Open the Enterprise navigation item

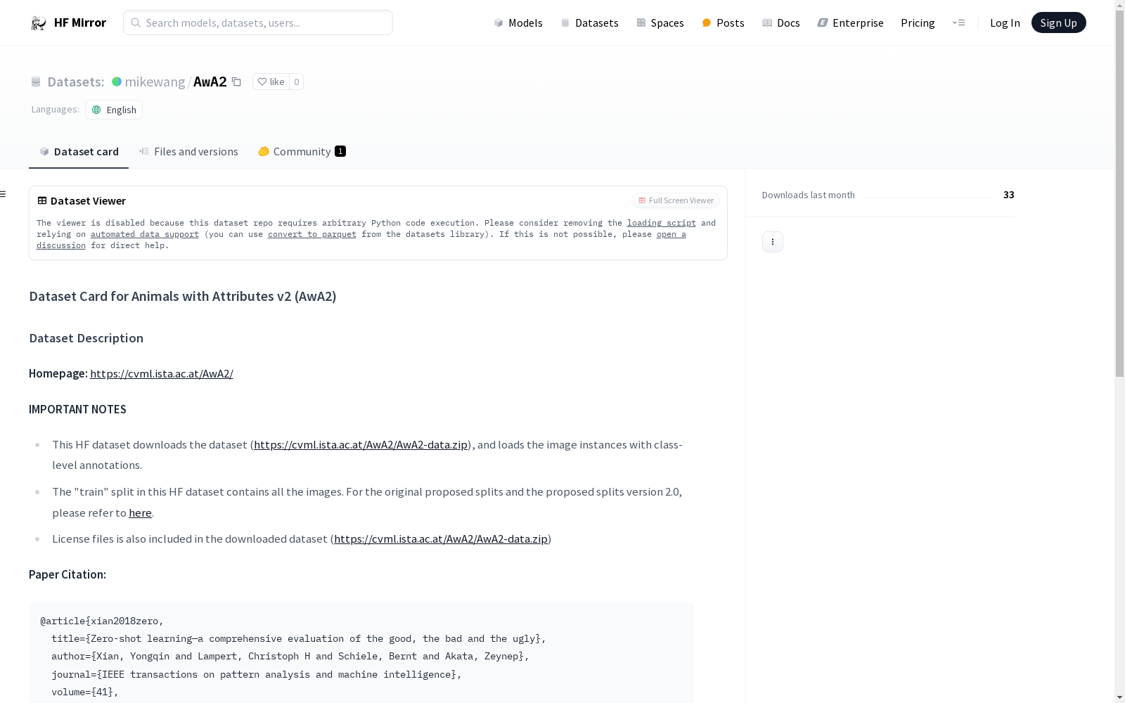(x=850, y=22)
